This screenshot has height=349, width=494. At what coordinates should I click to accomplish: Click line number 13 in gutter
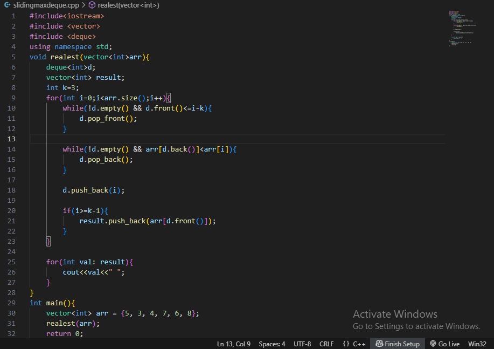(x=11, y=139)
